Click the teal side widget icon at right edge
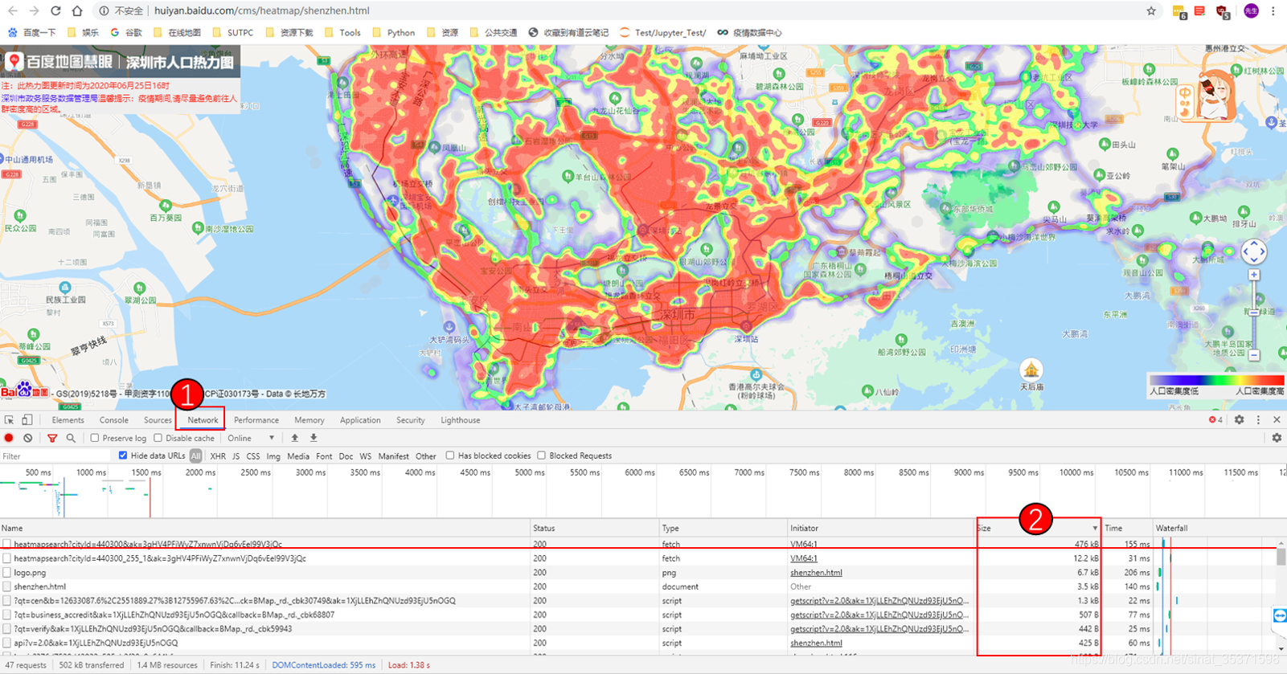This screenshot has width=1287, height=674. 1280,615
